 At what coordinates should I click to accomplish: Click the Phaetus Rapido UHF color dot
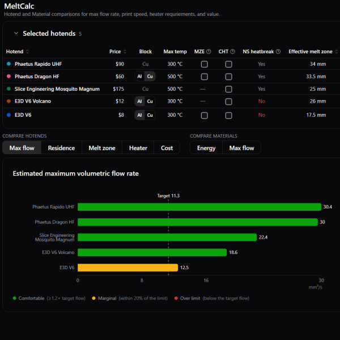pyautogui.click(x=8, y=63)
